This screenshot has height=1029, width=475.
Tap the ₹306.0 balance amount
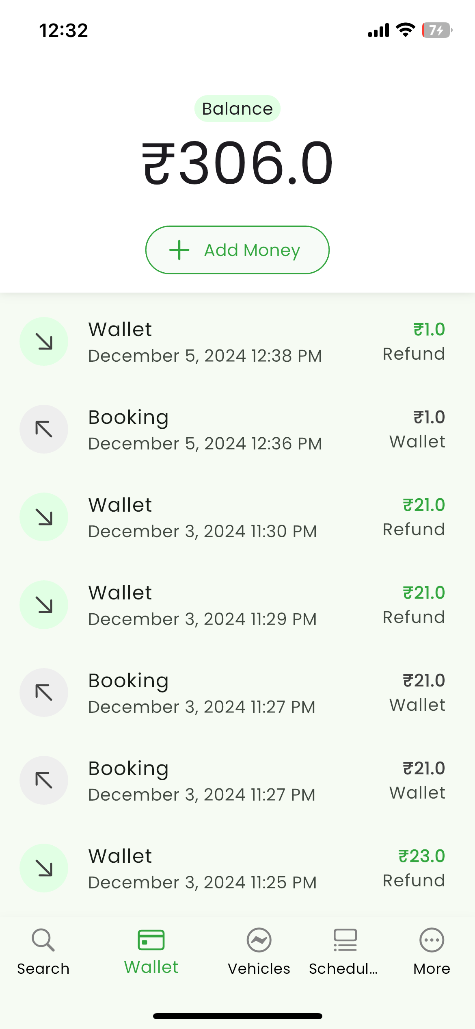(x=237, y=163)
